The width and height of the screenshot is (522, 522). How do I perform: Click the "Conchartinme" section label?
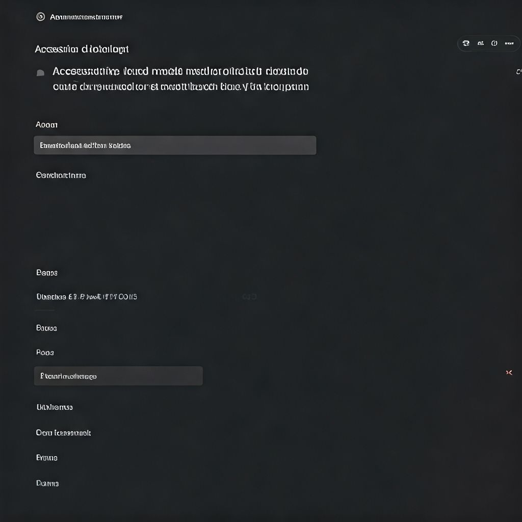click(61, 175)
